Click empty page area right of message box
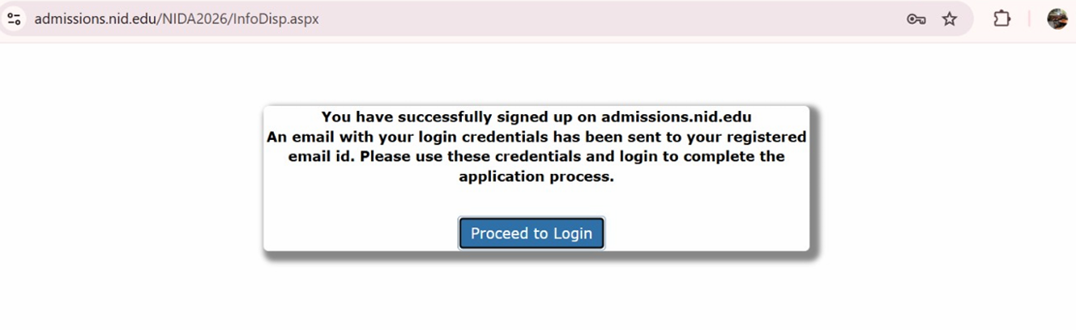The image size is (1076, 330). 940,178
